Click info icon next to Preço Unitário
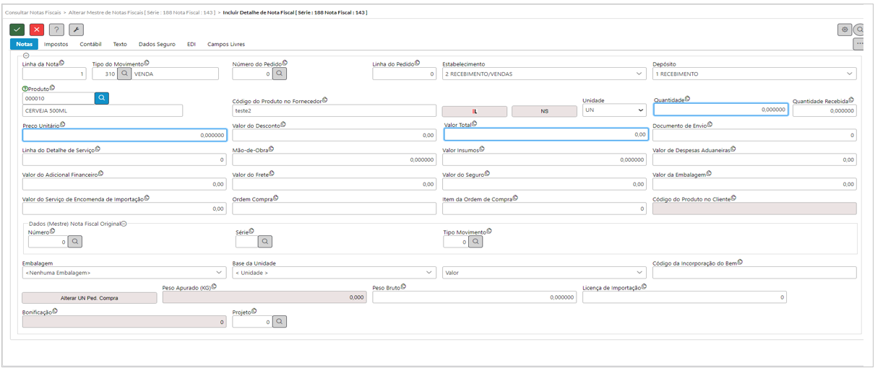875x368 pixels. pyautogui.click(x=63, y=124)
